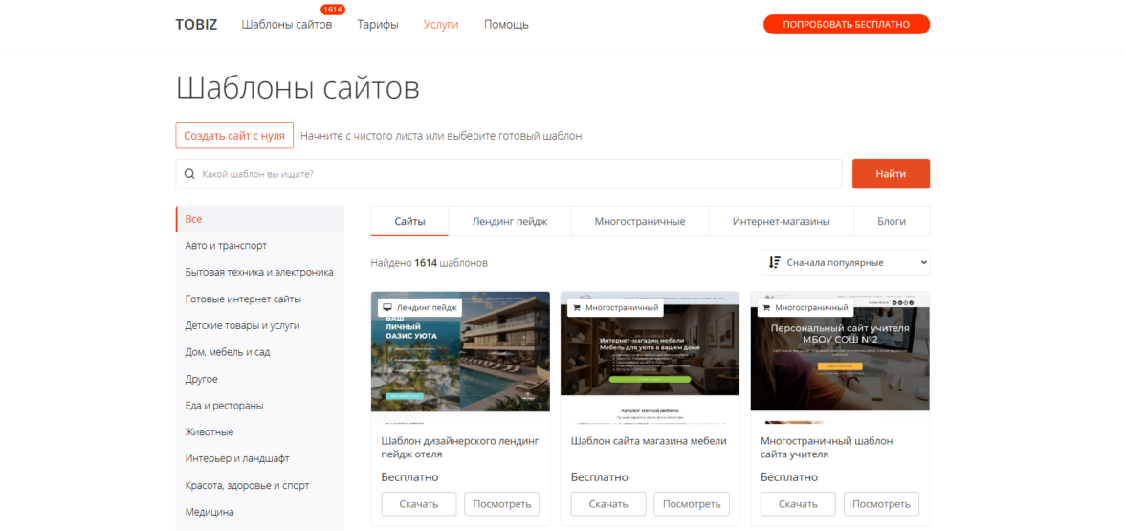1125x531 pixels.
Task: Click cart icon on furniture store template badge
Action: [577, 308]
